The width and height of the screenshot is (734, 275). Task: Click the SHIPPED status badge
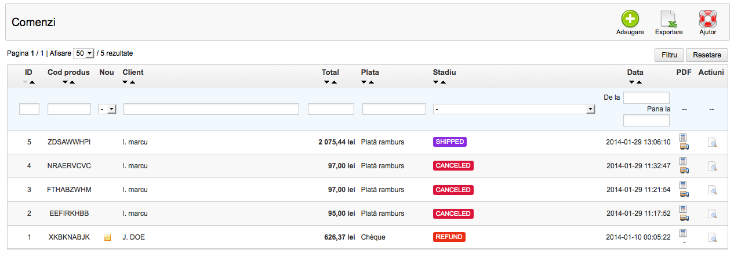tap(449, 142)
